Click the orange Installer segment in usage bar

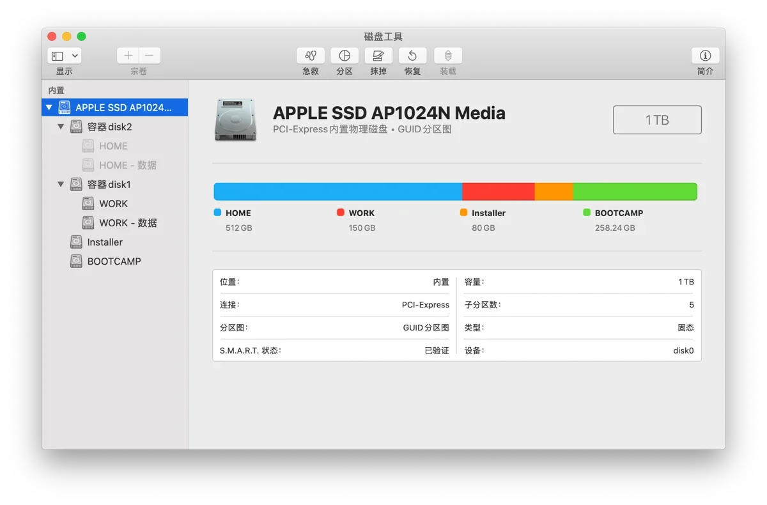(x=554, y=191)
